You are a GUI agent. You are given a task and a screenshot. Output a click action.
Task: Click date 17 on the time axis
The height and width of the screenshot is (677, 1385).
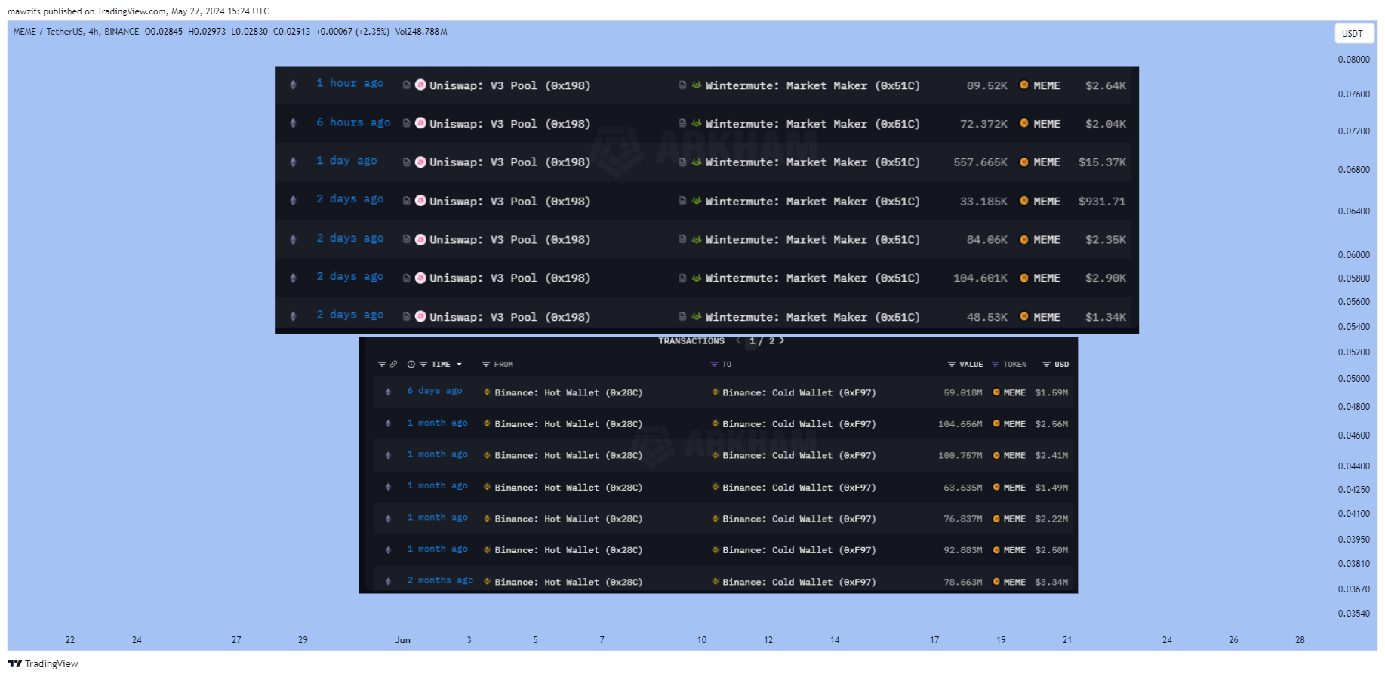(x=934, y=640)
